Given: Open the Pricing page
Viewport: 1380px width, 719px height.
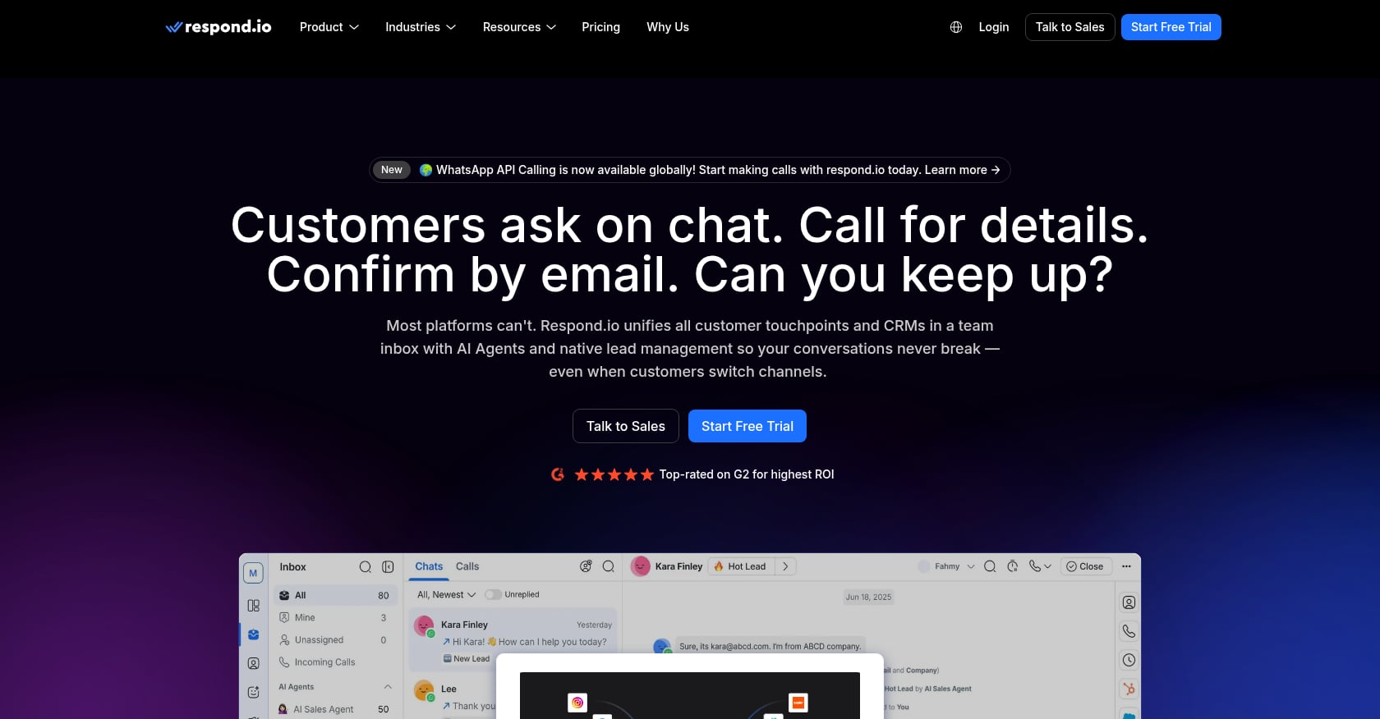Looking at the screenshot, I should [601, 27].
